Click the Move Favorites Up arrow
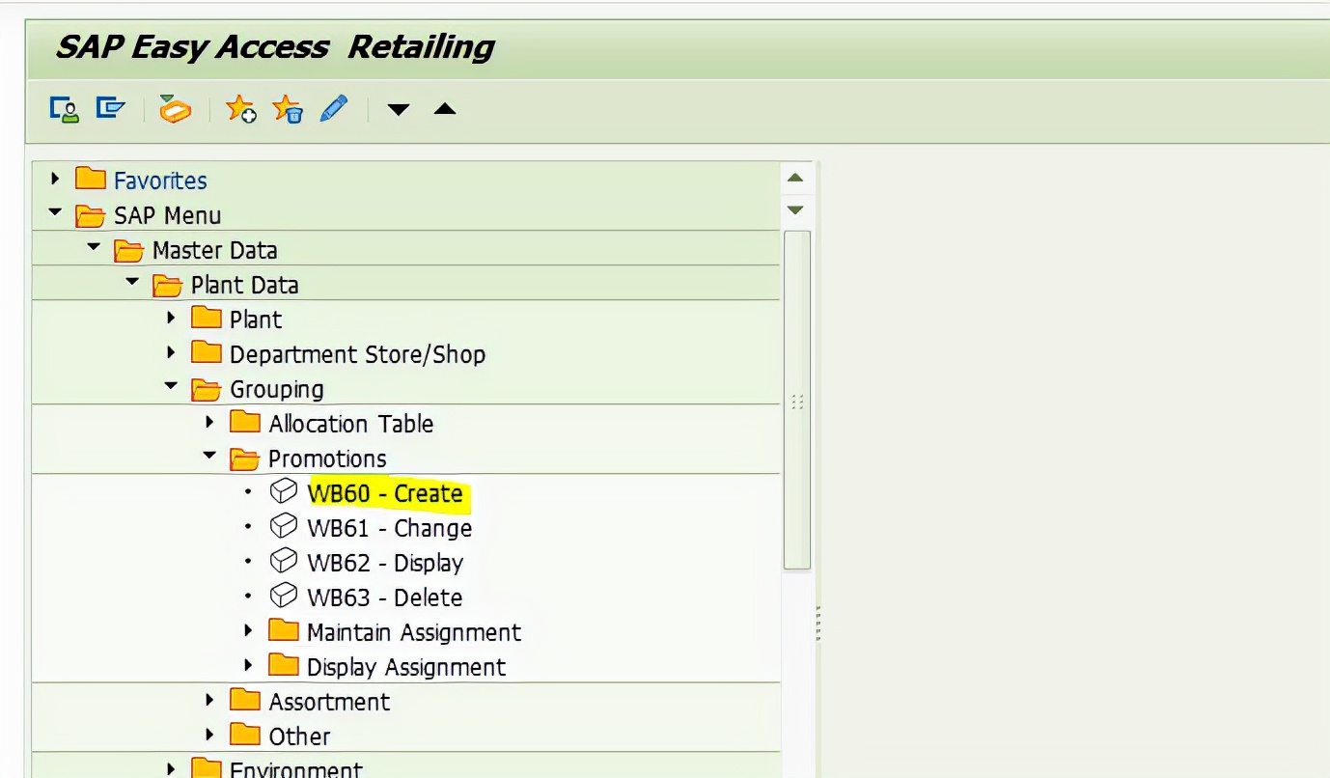The image size is (1330, 778). pos(444,109)
